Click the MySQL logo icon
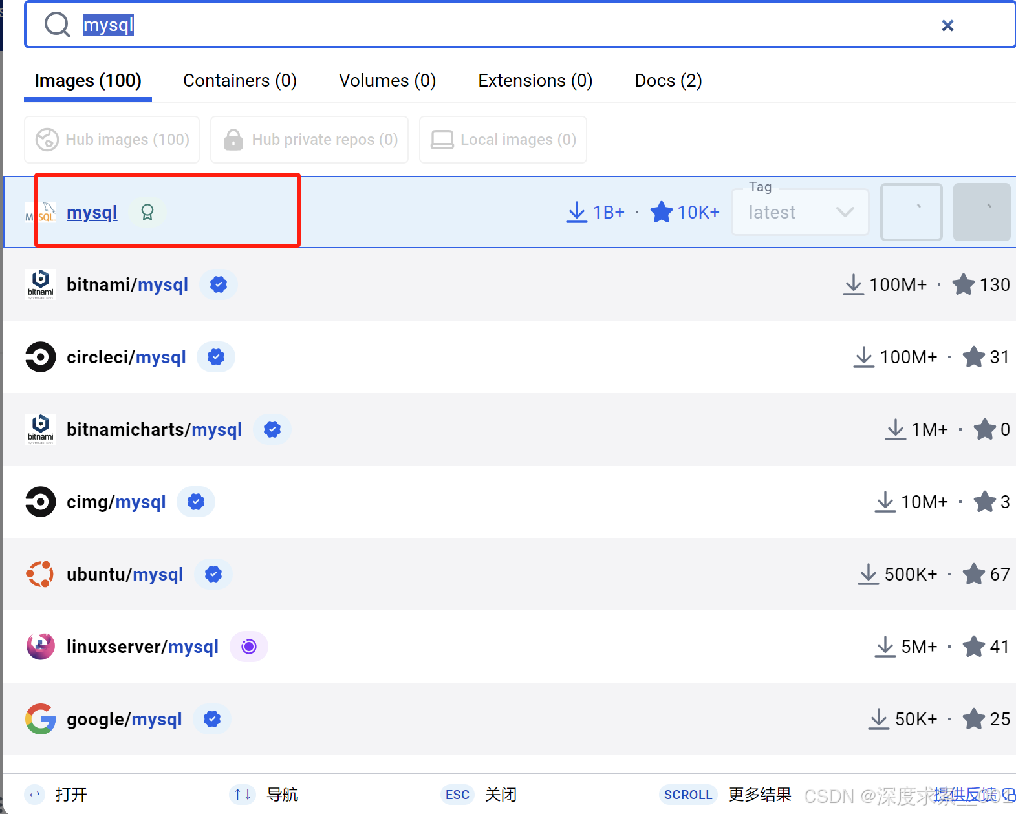Image resolution: width=1016 pixels, height=814 pixels. [x=40, y=212]
